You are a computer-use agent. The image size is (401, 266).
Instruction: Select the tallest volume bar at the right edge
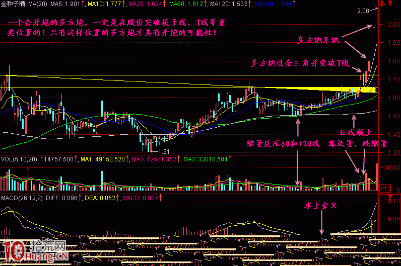pyautogui.click(x=377, y=177)
